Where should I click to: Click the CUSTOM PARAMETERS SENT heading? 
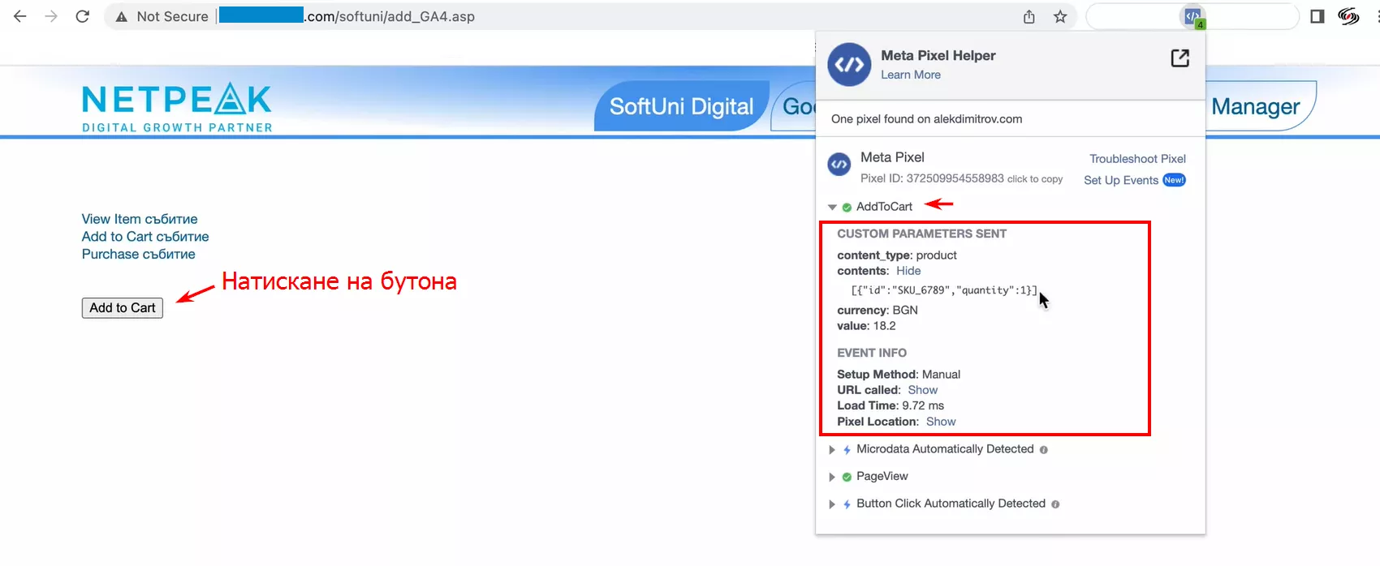coord(921,234)
